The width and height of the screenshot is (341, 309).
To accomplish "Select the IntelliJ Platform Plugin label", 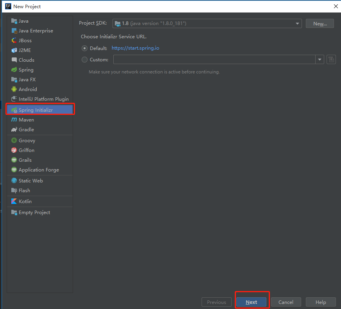I will coord(44,99).
